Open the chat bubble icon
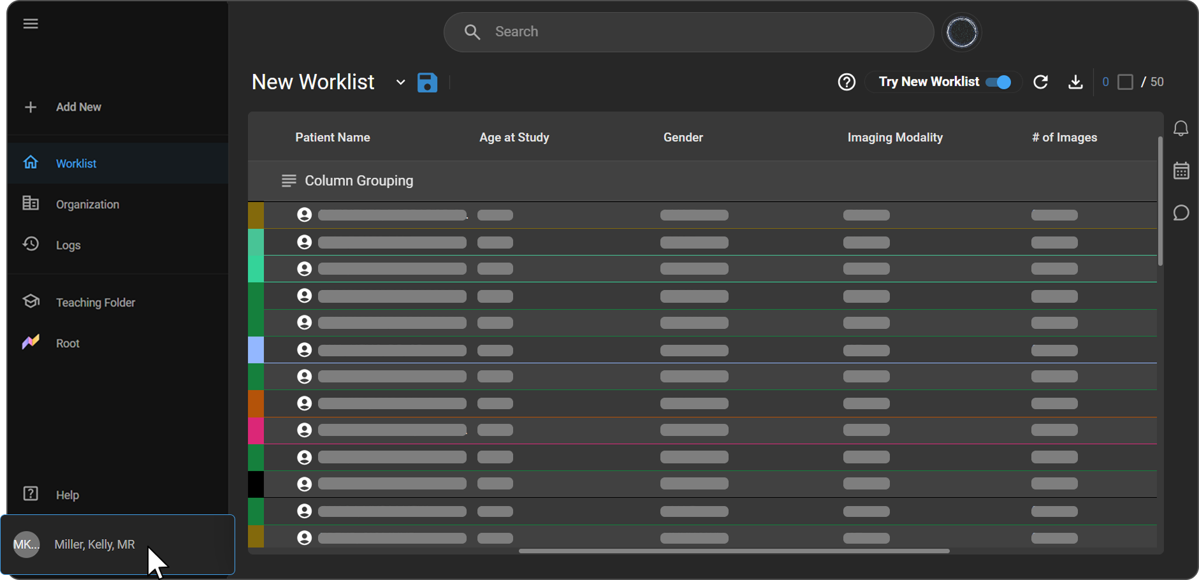Image resolution: width=1199 pixels, height=580 pixels. point(1181,213)
